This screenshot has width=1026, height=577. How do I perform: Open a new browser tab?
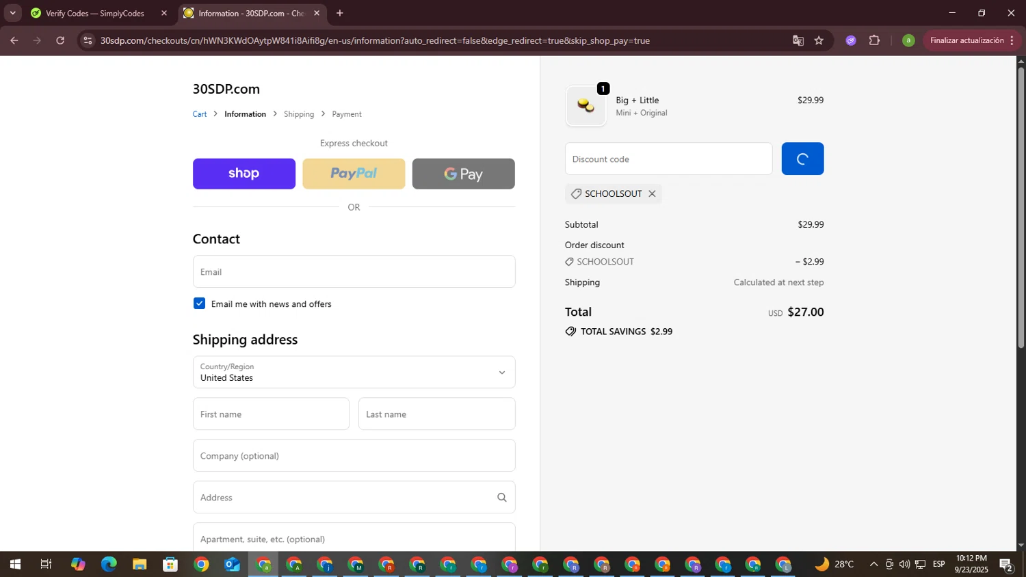pos(340,13)
